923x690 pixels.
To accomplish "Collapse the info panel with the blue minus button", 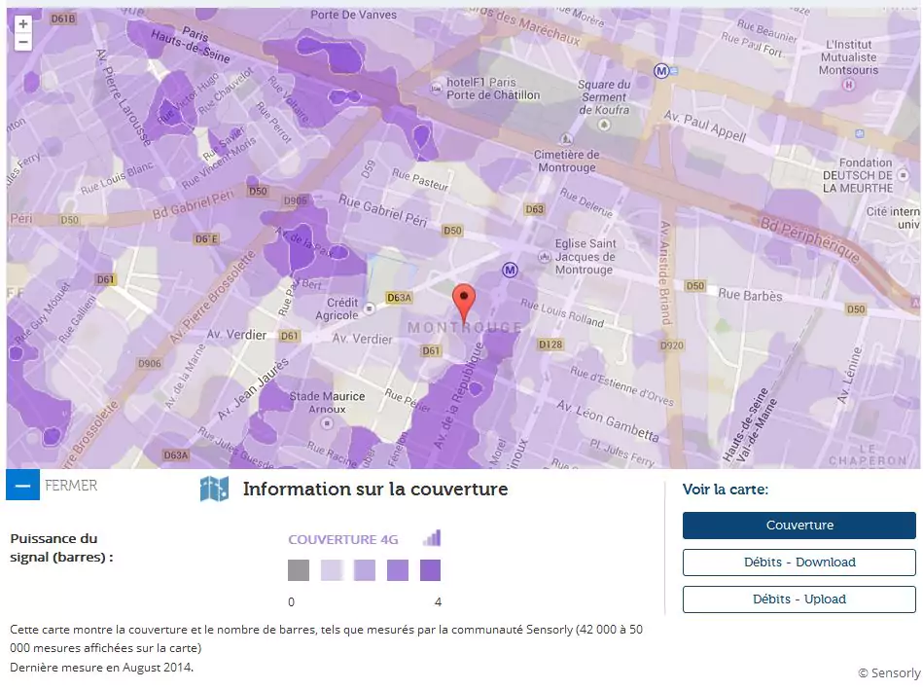I will tap(22, 485).
